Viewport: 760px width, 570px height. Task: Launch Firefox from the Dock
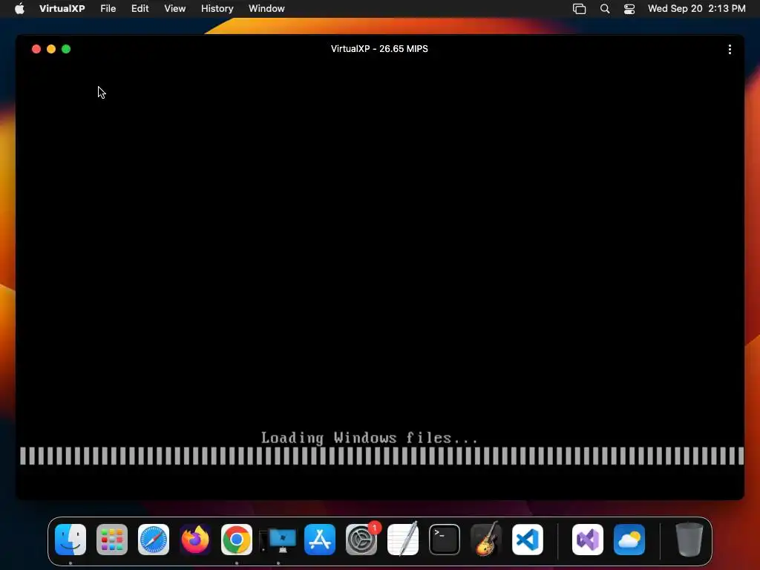195,540
